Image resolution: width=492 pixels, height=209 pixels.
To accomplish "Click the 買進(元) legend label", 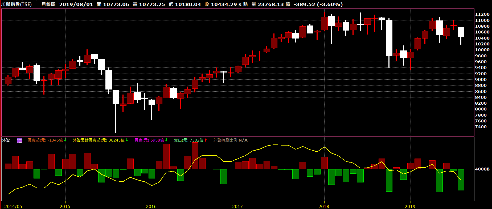I will point(142,140).
